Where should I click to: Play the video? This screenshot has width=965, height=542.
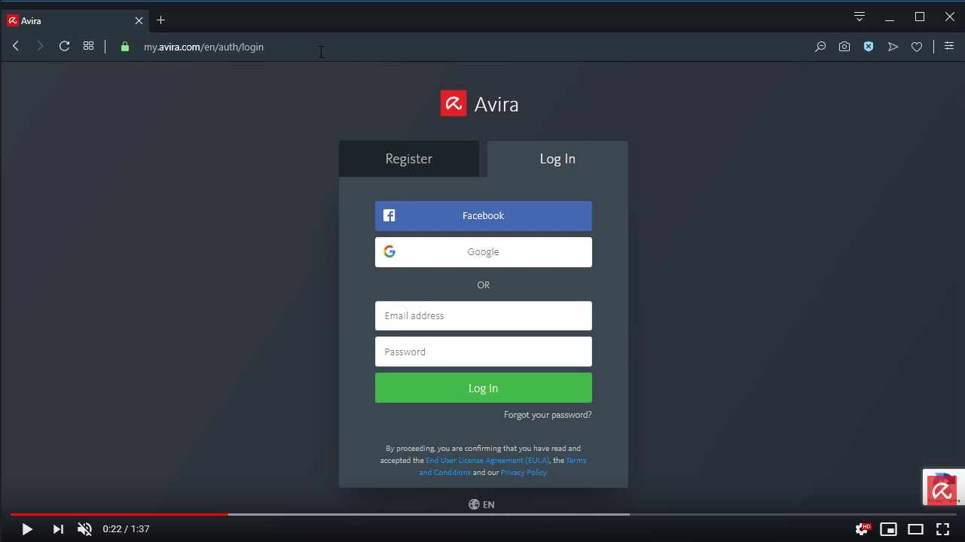pos(26,529)
